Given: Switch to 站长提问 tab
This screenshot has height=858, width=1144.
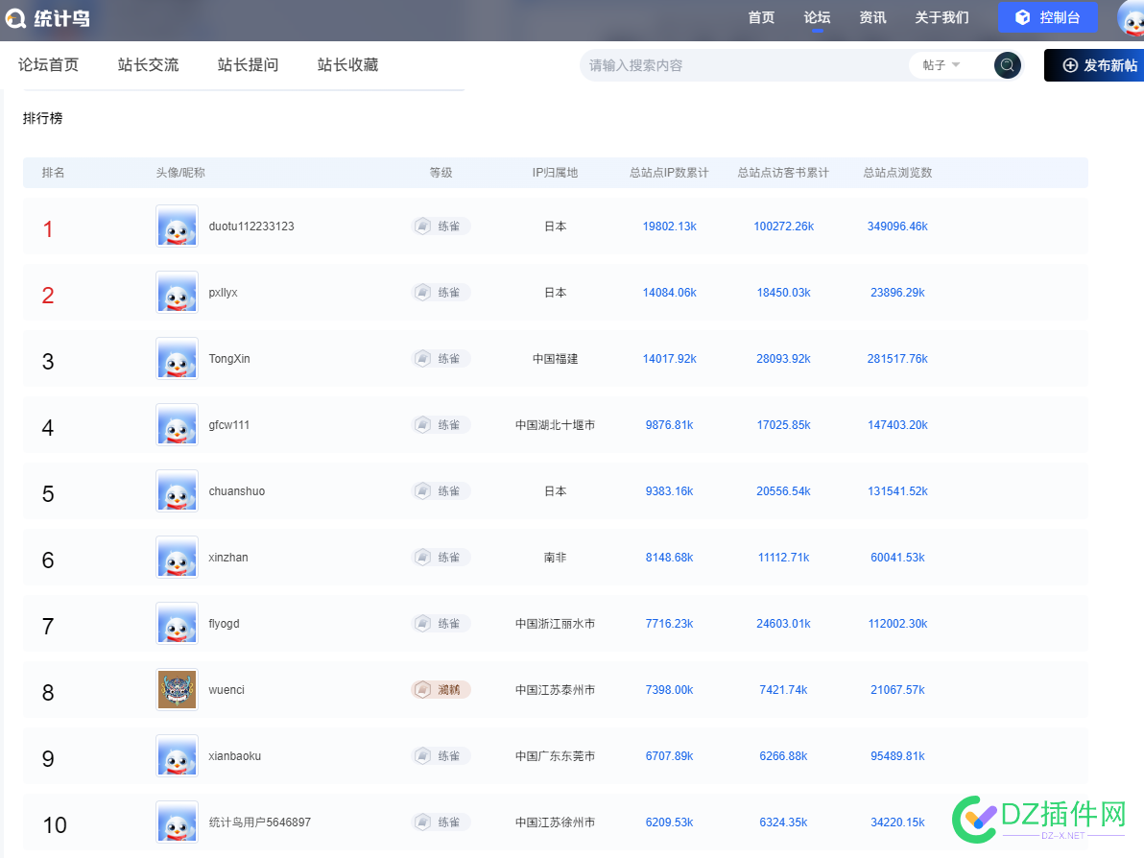Looking at the screenshot, I should [248, 65].
